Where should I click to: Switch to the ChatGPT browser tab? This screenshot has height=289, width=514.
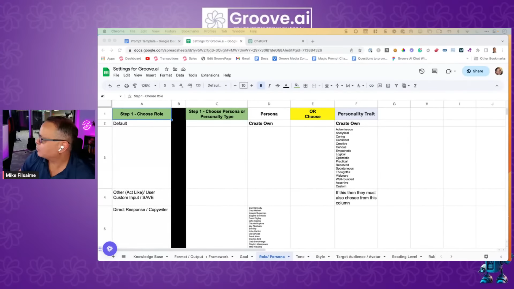(x=276, y=41)
